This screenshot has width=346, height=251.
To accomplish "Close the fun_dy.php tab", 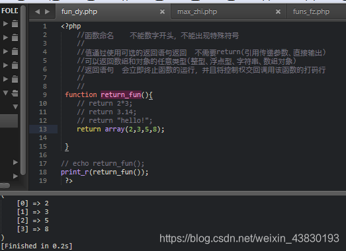I will [162, 11].
